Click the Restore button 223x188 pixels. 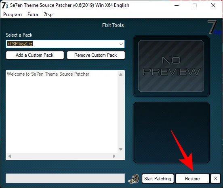192,178
